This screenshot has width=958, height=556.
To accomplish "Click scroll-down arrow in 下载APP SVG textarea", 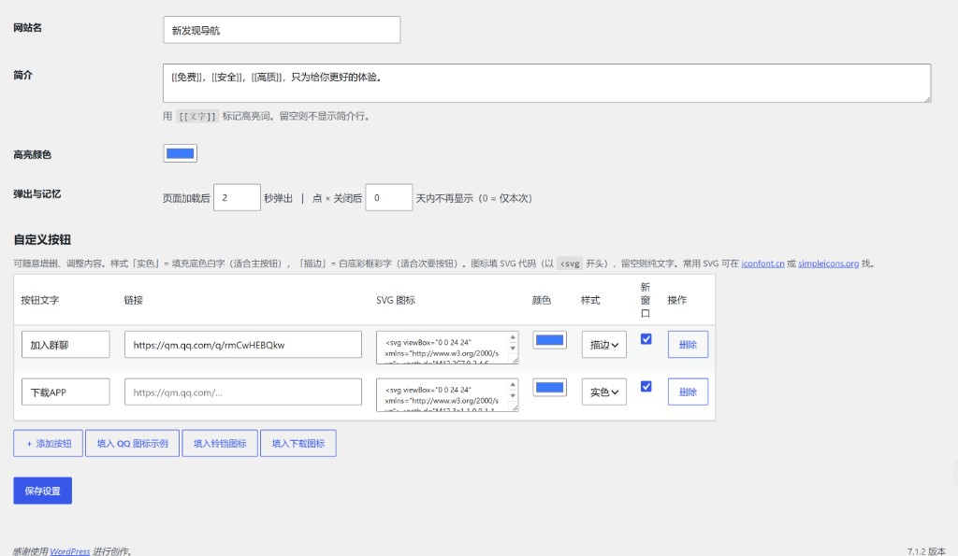I will 513,395.
